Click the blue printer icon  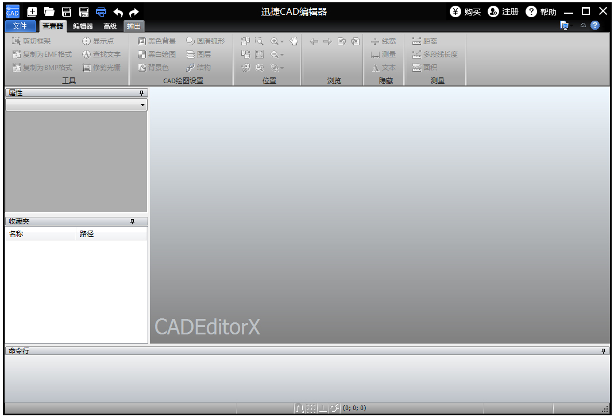[x=101, y=11]
